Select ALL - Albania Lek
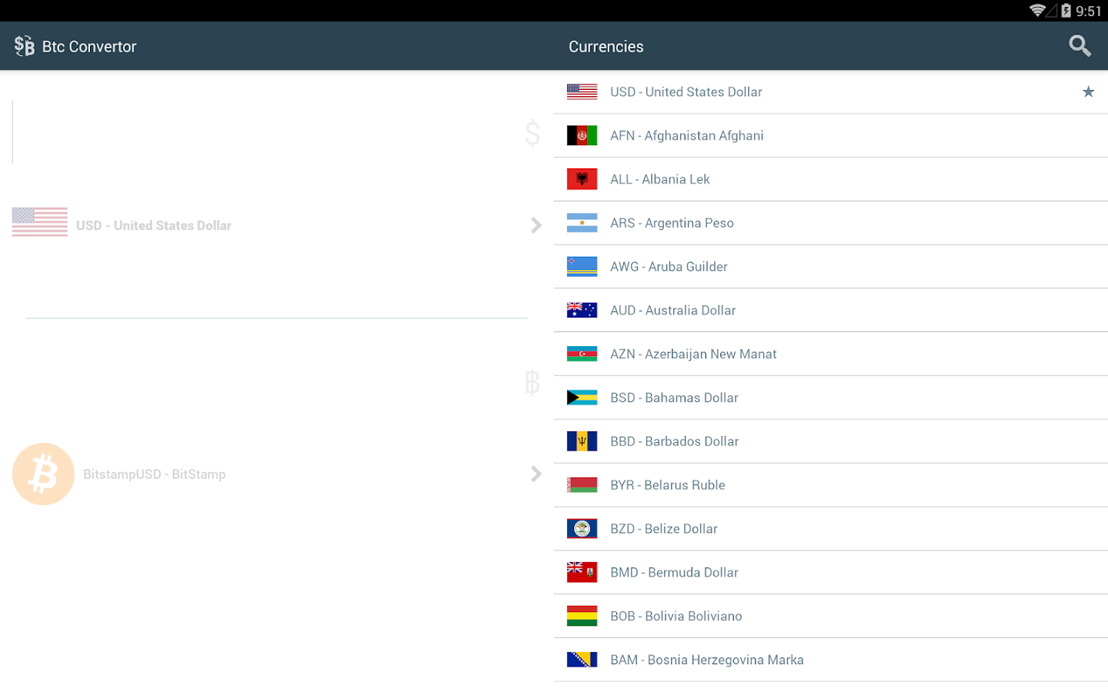Screen dimensions: 1108x692 [x=659, y=180]
